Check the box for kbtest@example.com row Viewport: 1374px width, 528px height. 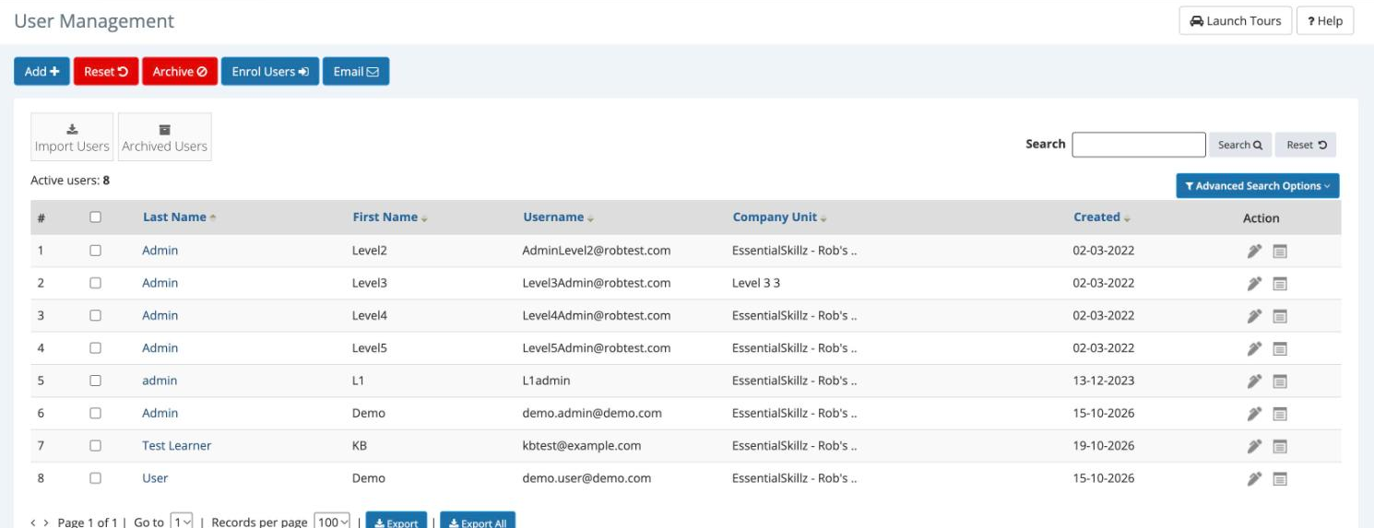(x=95, y=446)
